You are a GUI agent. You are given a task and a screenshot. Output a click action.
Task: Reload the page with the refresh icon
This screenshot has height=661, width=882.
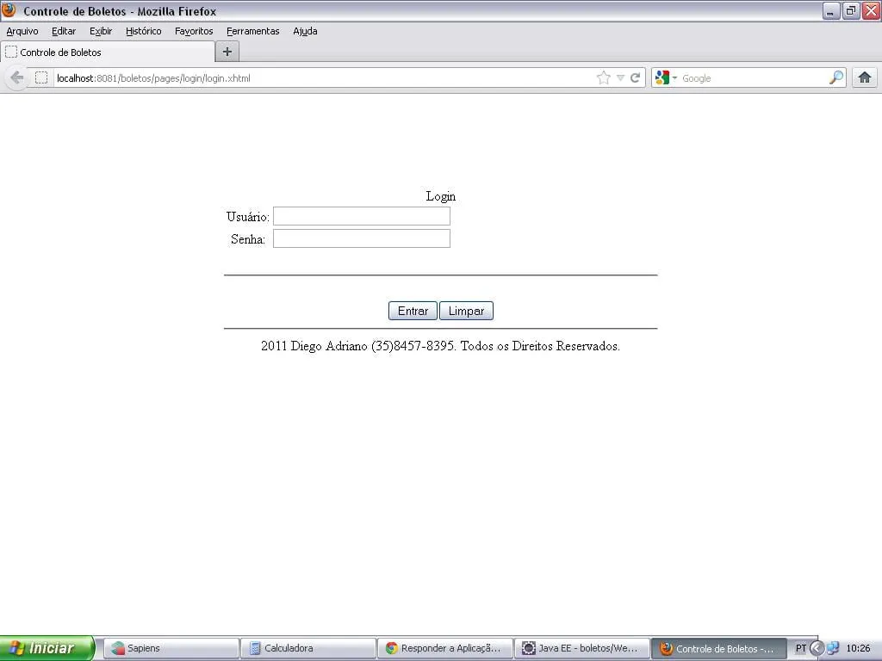click(x=635, y=77)
